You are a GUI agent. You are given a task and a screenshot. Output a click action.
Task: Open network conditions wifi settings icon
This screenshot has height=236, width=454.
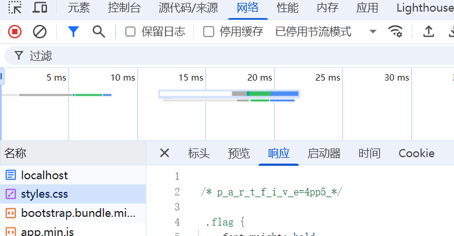(x=395, y=31)
